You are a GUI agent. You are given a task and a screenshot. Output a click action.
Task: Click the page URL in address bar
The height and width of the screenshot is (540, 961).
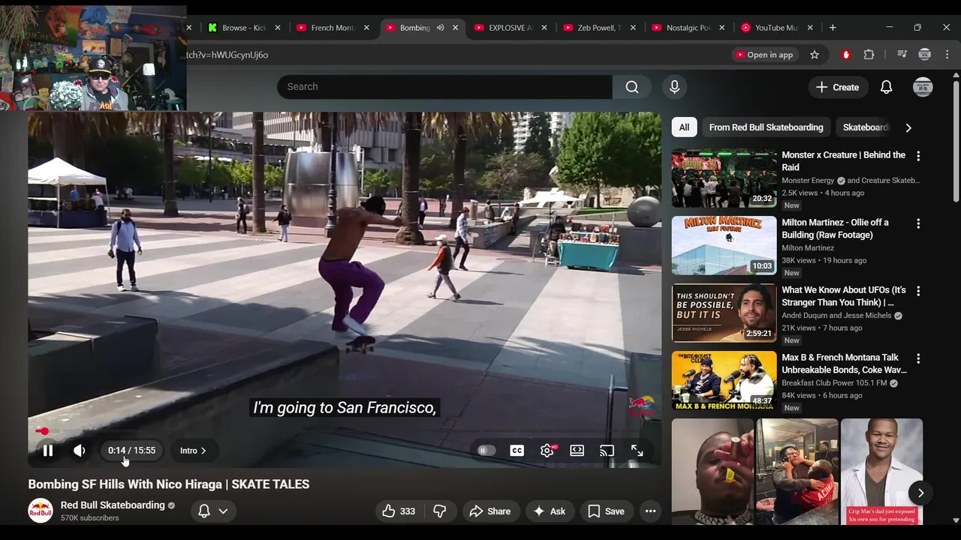tap(227, 55)
